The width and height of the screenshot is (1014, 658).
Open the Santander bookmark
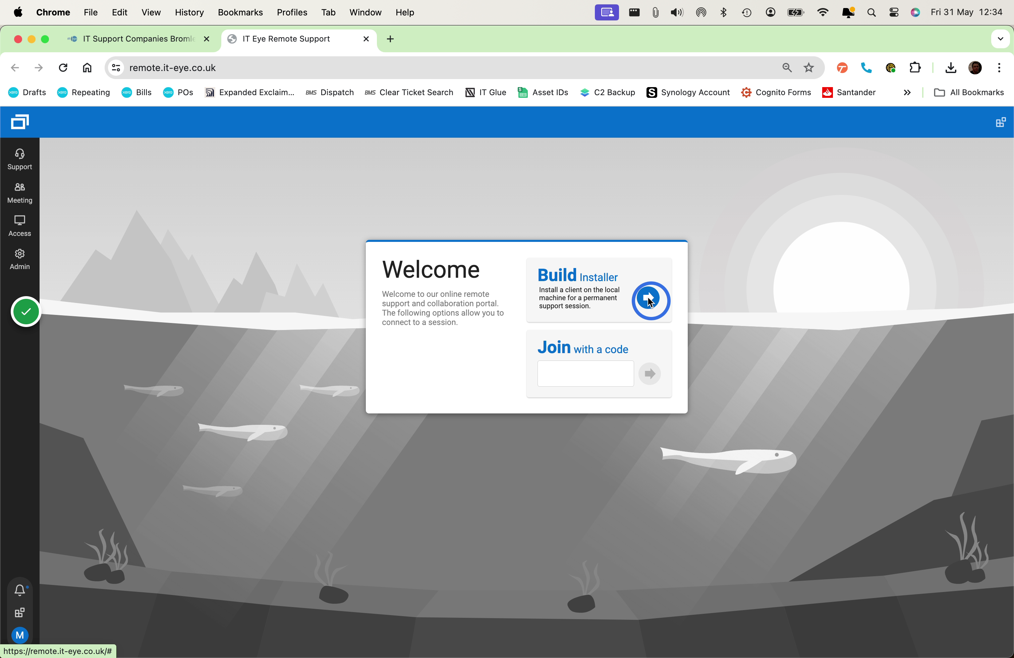click(849, 92)
